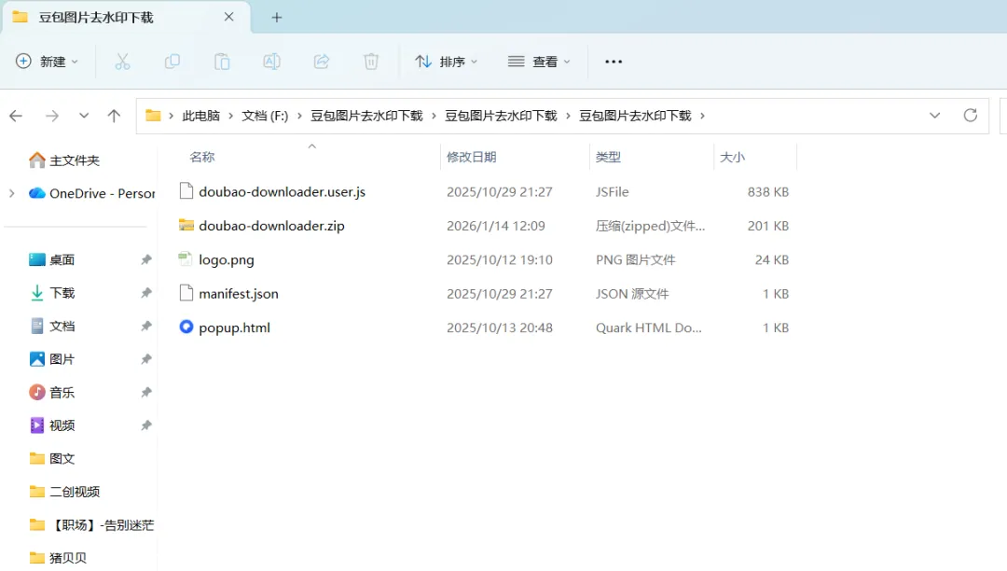
Task: Open the three-dots more options menu
Action: pyautogui.click(x=614, y=62)
